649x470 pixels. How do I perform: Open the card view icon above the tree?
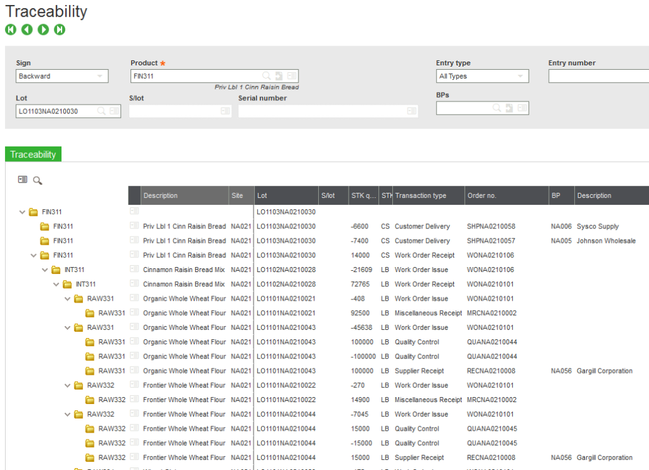click(23, 180)
